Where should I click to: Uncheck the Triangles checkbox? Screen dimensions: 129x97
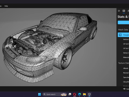click(120, 35)
